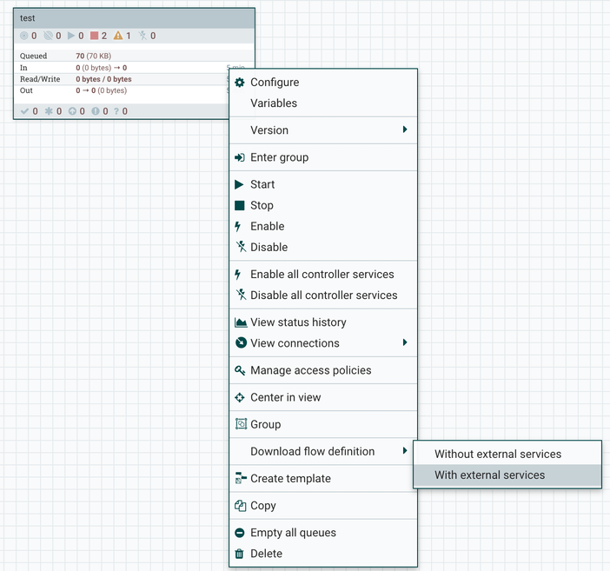This screenshot has width=610, height=571.
Task: Click the Enter group arrow icon
Action: click(240, 157)
